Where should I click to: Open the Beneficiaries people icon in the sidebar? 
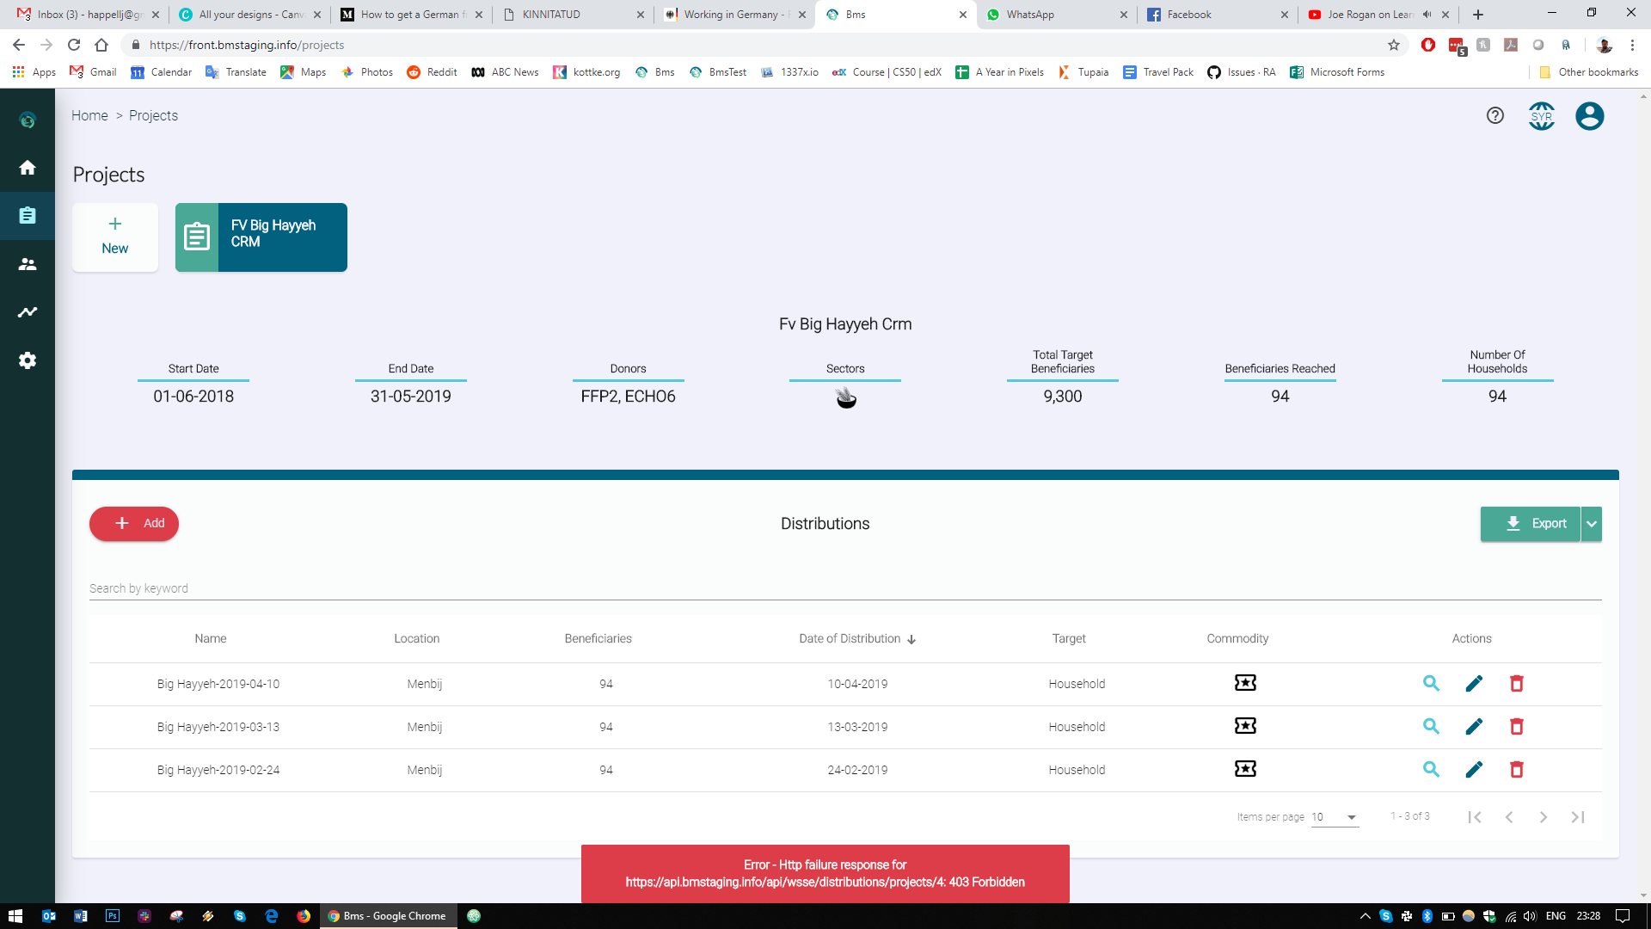tap(28, 264)
